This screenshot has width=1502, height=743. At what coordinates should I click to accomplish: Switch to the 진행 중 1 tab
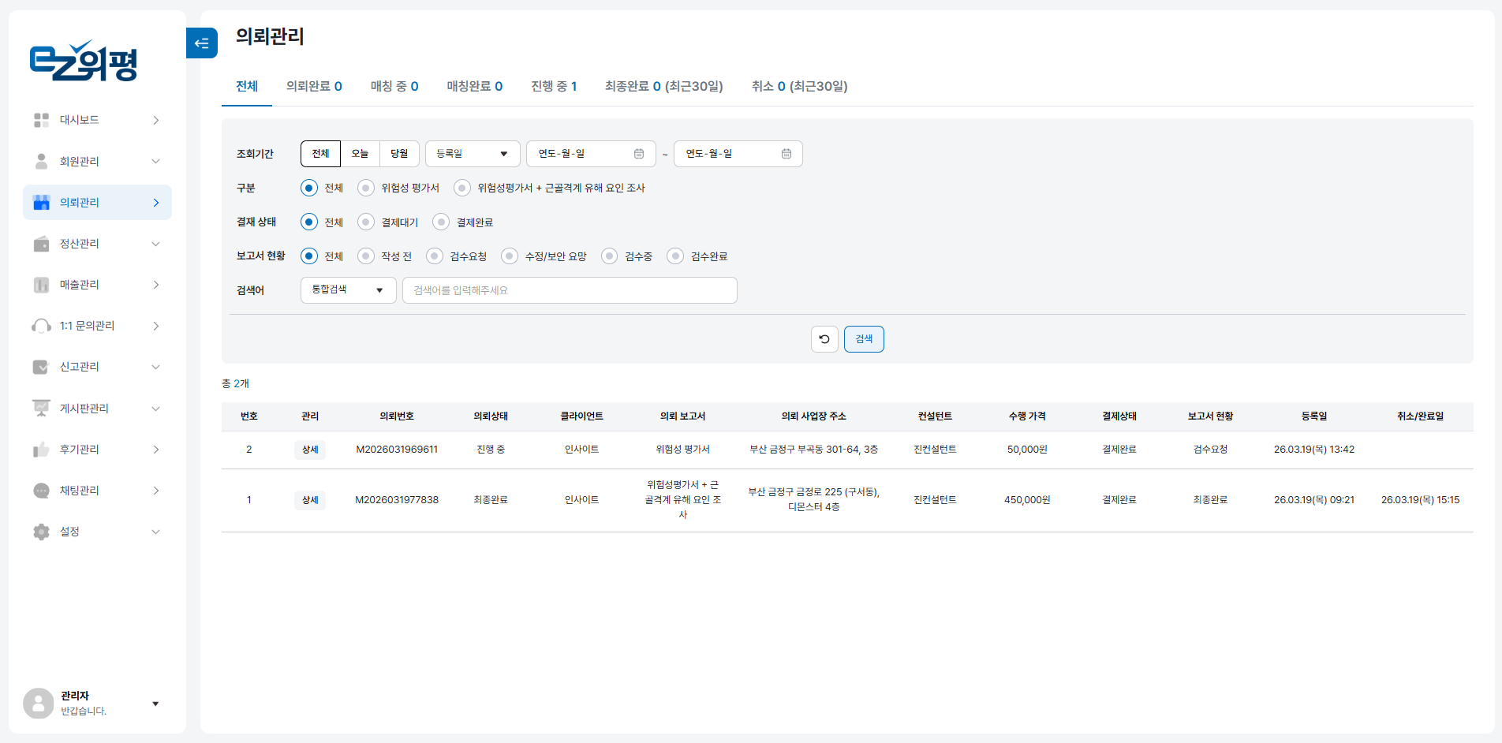point(554,86)
